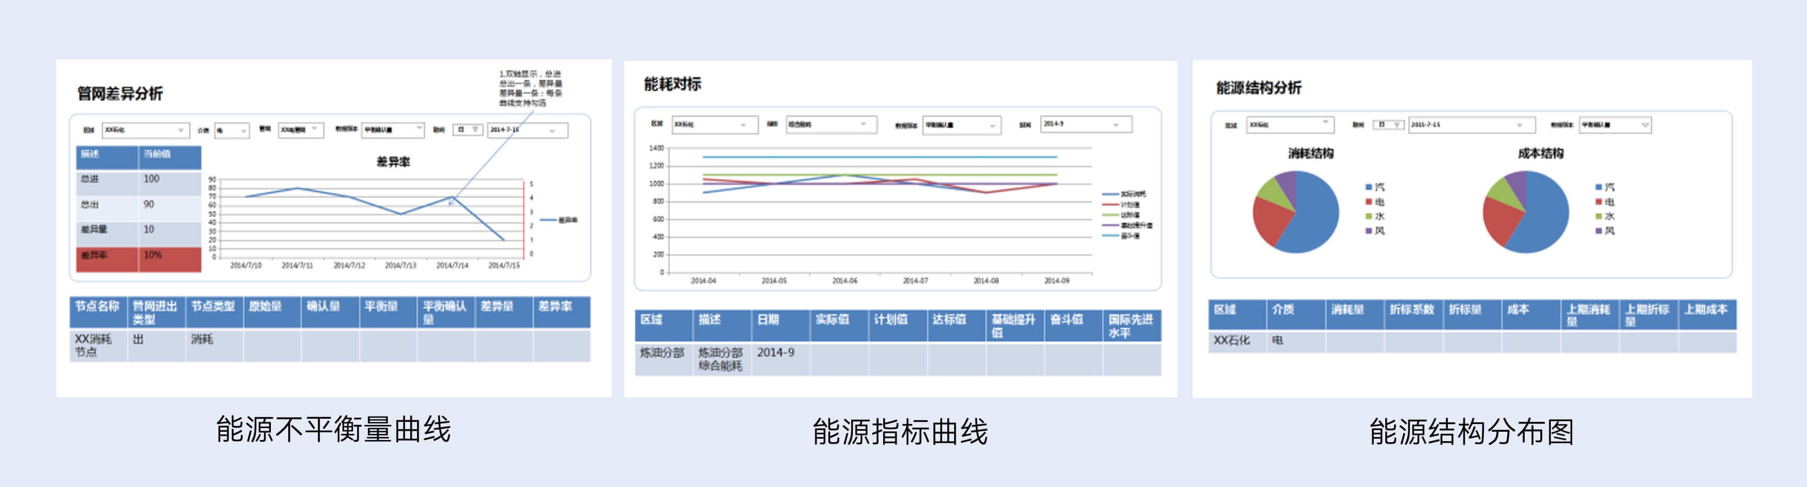1807x487 pixels.
Task: Click 汽 blue legend square under 消耗结构
Action: click(x=1369, y=187)
